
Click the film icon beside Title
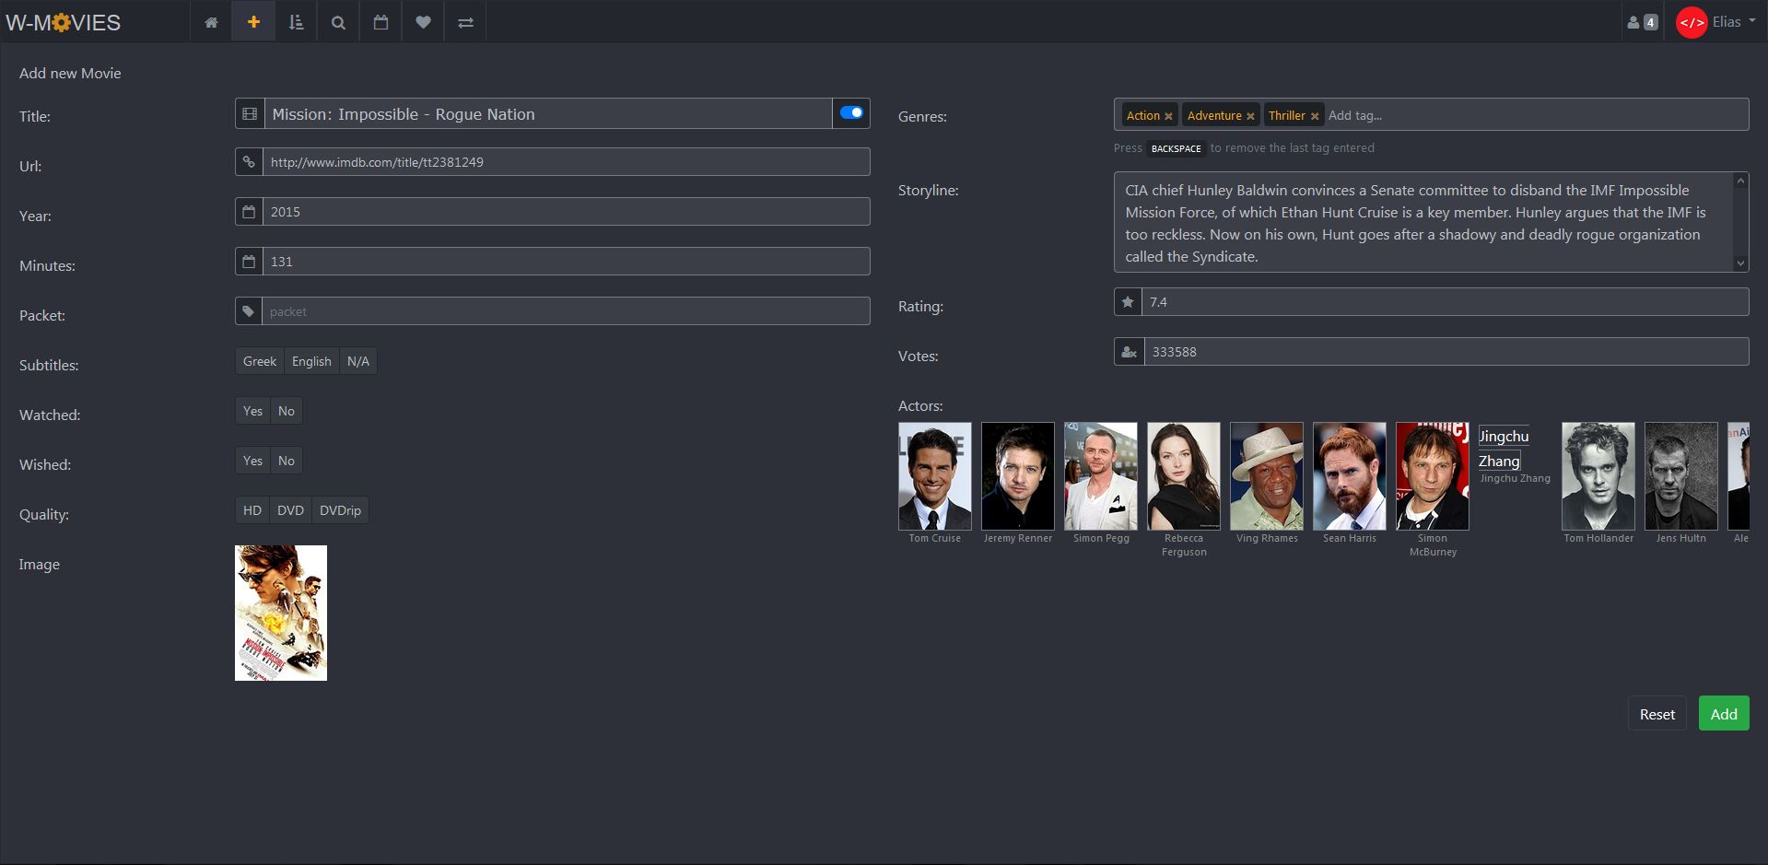[250, 114]
